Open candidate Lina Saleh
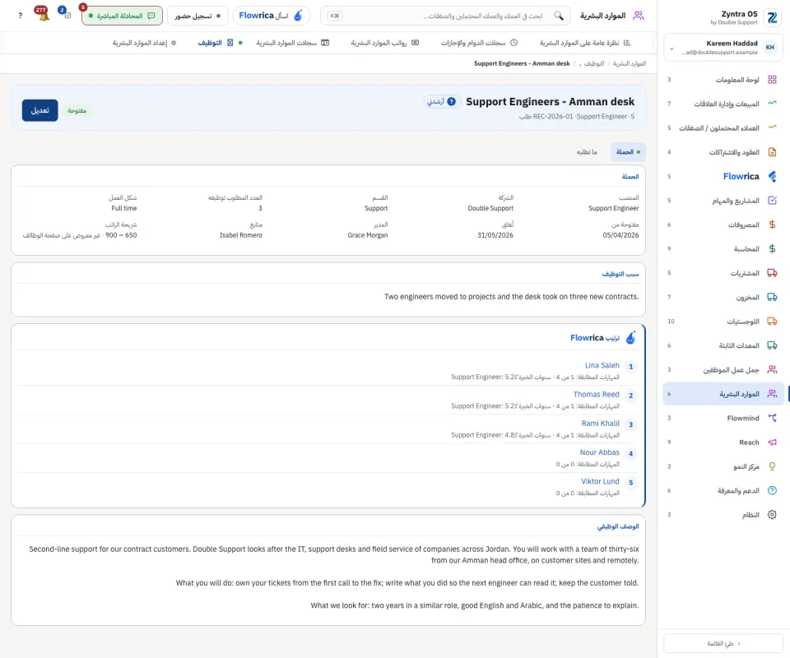The width and height of the screenshot is (790, 658). point(602,365)
